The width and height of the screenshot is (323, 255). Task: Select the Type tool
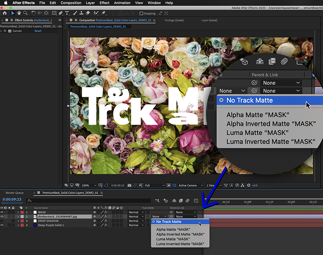pyautogui.click(x=67, y=13)
